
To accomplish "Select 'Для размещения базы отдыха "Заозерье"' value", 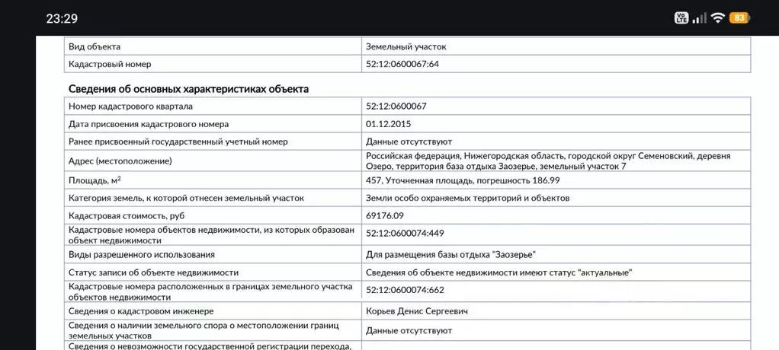I will [x=450, y=254].
